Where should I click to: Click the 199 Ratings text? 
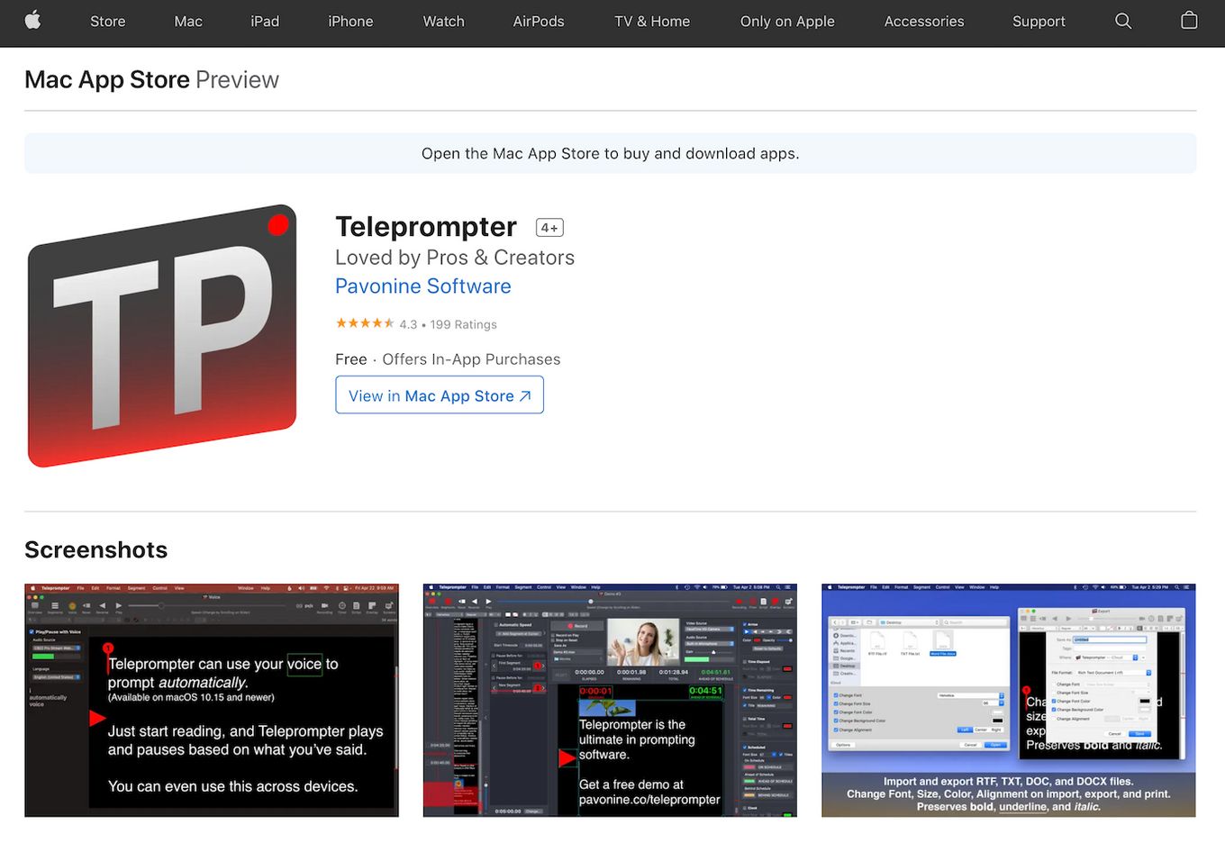coord(463,324)
